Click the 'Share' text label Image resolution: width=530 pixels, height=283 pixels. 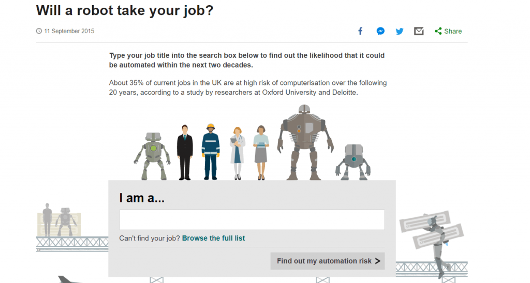point(453,31)
